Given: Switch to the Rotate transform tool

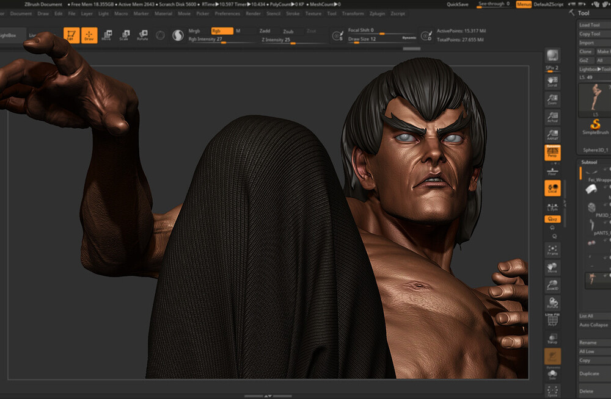Looking at the screenshot, I should [x=142, y=35].
